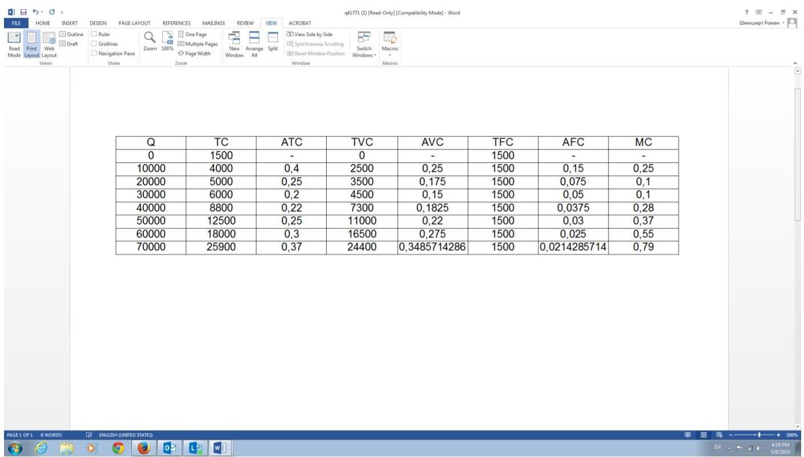Click the Save icon in quick access toolbar
The image size is (804, 457).
tap(23, 12)
